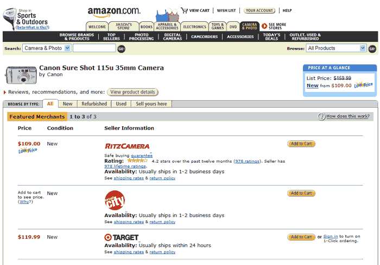Switch to the Refurbished tab
380x265 pixels.
click(94, 104)
